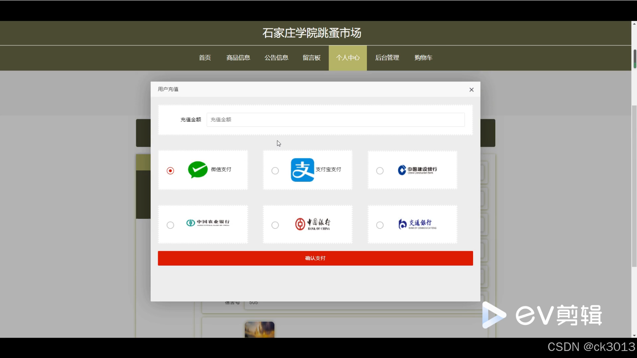Click the 微信支付 label text
Screen dimensions: 637x358
[221, 169]
